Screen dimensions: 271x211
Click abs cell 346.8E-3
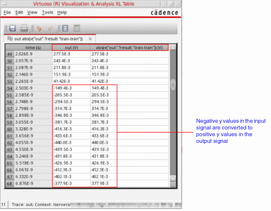(x=129, y=115)
